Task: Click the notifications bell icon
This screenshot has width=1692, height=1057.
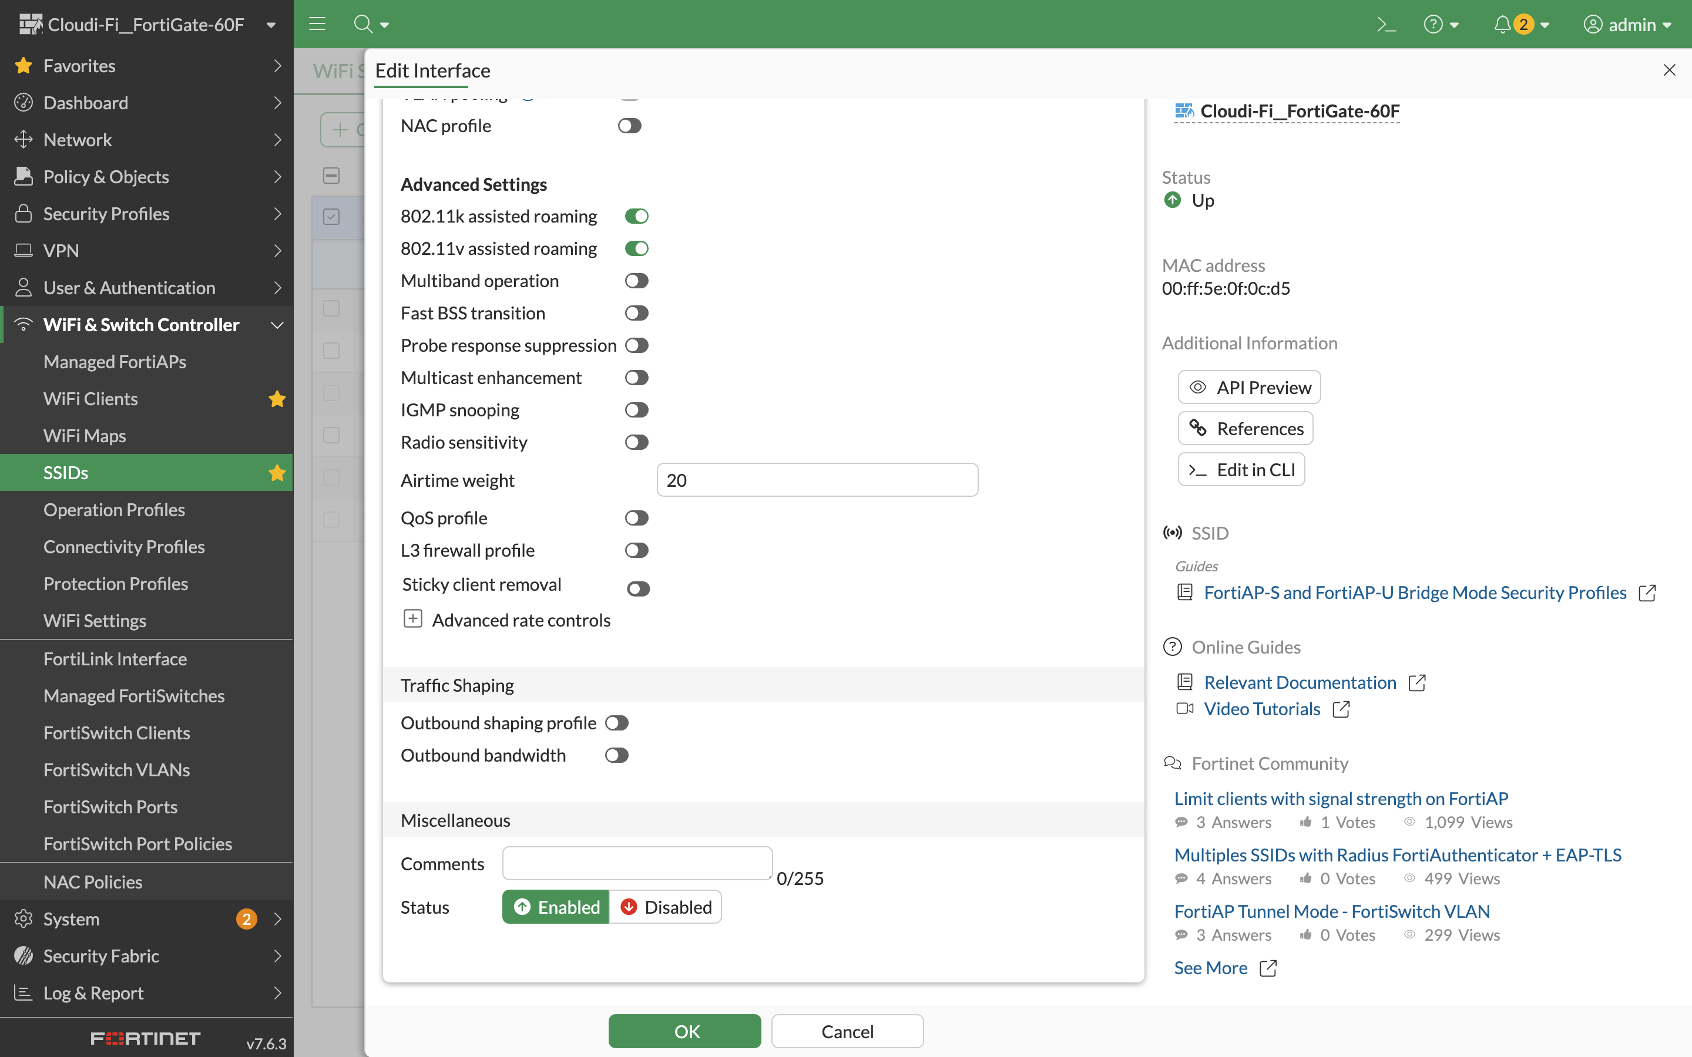Action: point(1502,25)
